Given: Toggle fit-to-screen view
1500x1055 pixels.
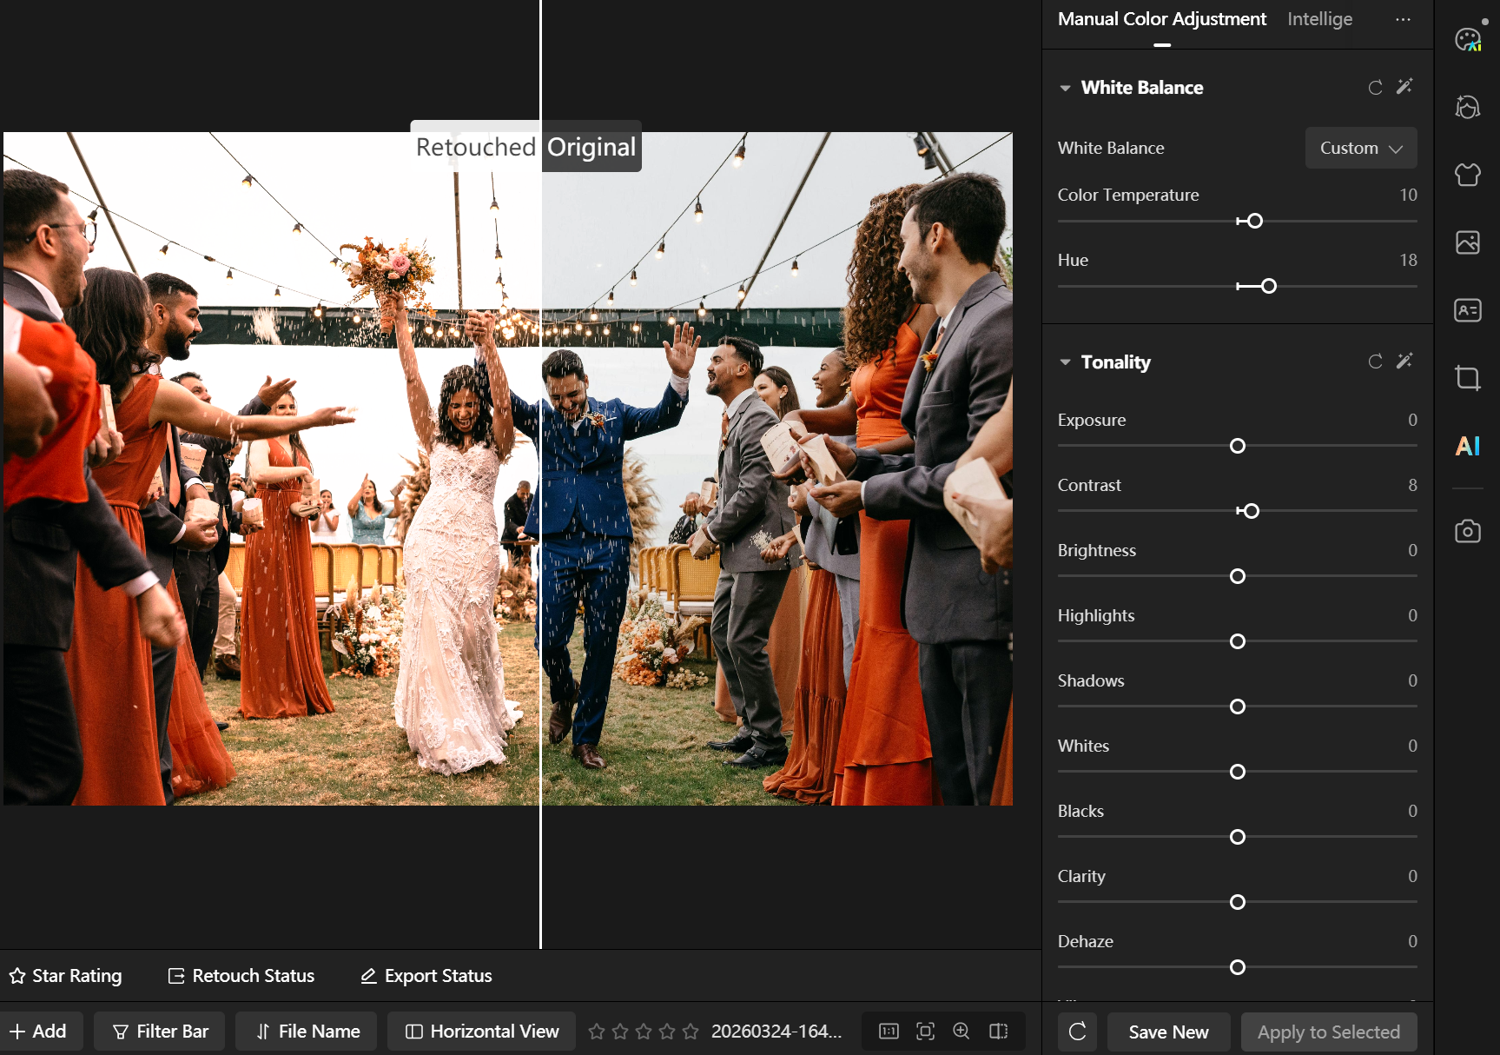Looking at the screenshot, I should click(926, 1031).
